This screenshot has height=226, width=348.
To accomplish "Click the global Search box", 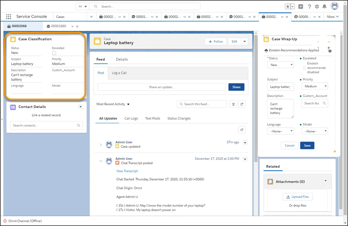I will coord(145,7).
